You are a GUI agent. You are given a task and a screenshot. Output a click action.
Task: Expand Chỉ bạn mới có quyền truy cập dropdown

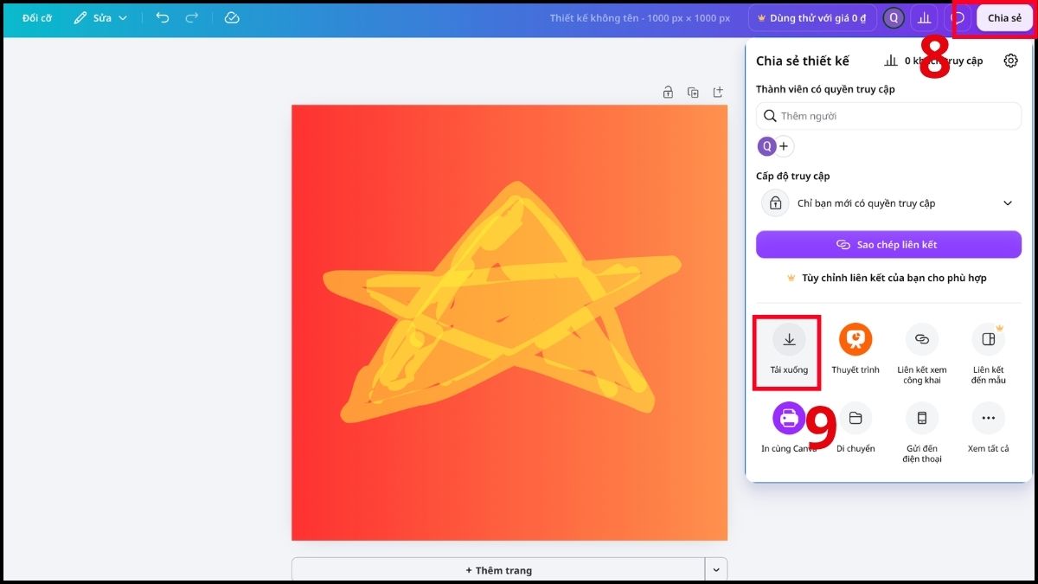(x=888, y=203)
